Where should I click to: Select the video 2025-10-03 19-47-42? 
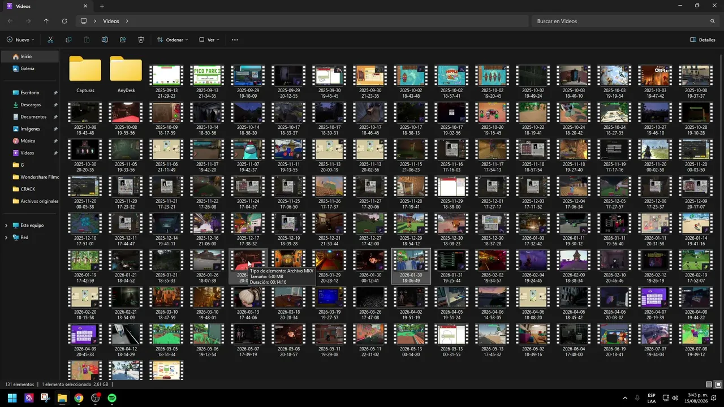pyautogui.click(x=655, y=81)
